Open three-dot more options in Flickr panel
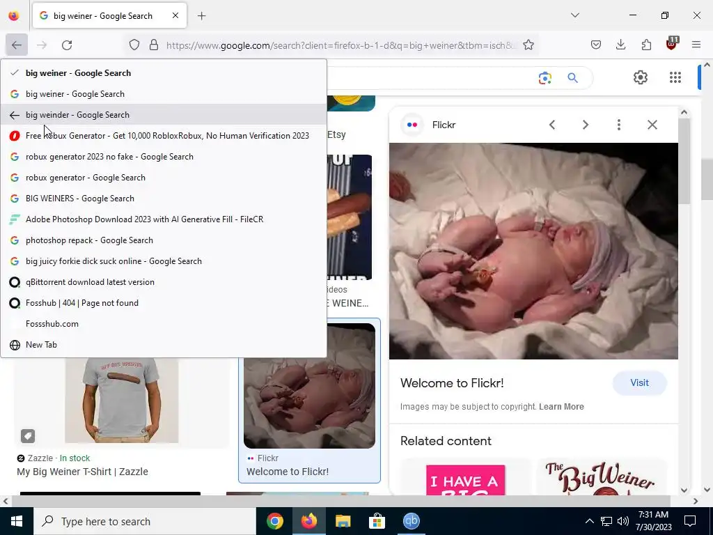The image size is (713, 535). tap(618, 125)
